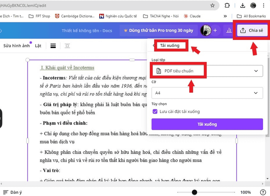
Task: Add collaborators with the plus icon
Action: click(x=215, y=30)
